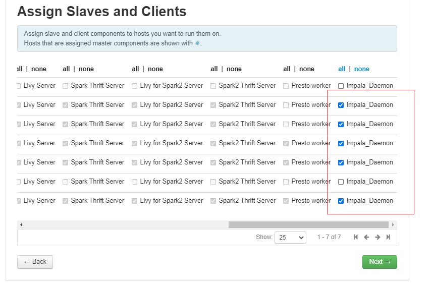Click the '1 - 7 of 7' page count
The width and height of the screenshot is (432, 286).
coord(329,237)
